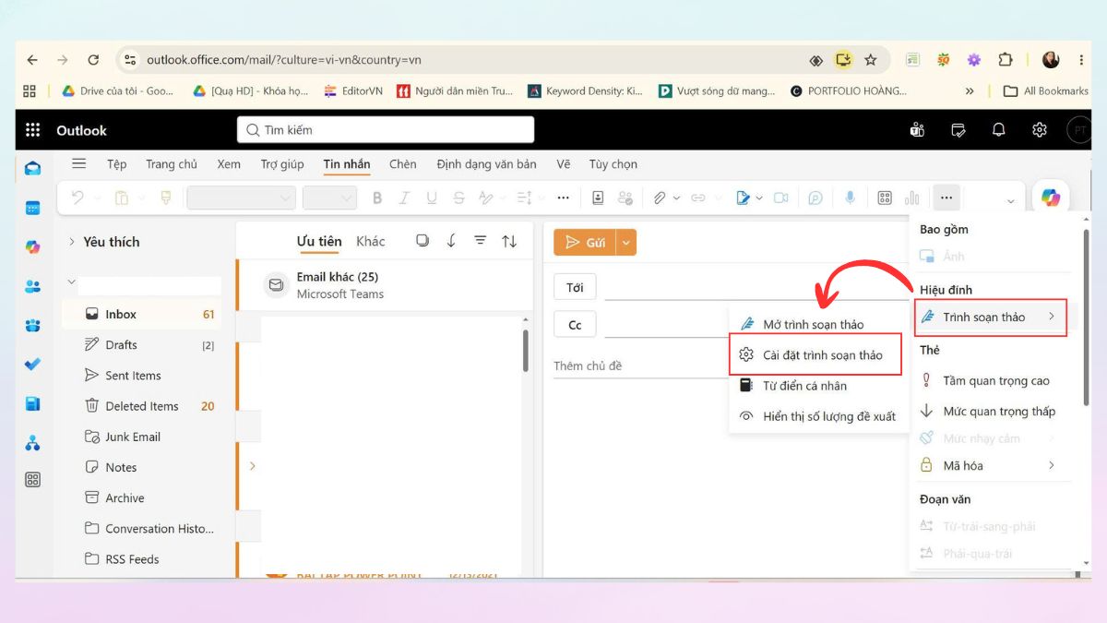
Task: Click the Thêm chủ đề subject field
Action: point(588,366)
